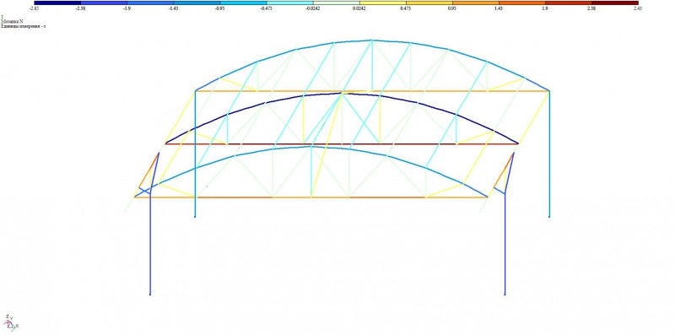Screen dimensions: 675x335
Task: Click the positive 1.9 legend value
Action: [545, 8]
